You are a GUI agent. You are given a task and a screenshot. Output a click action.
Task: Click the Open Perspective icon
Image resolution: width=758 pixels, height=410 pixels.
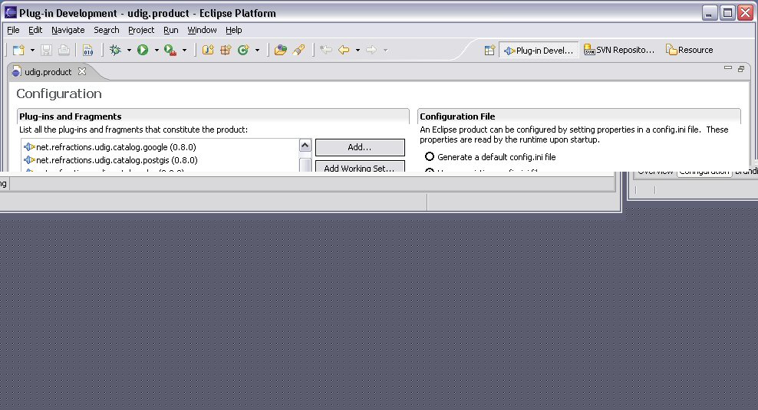click(x=489, y=50)
